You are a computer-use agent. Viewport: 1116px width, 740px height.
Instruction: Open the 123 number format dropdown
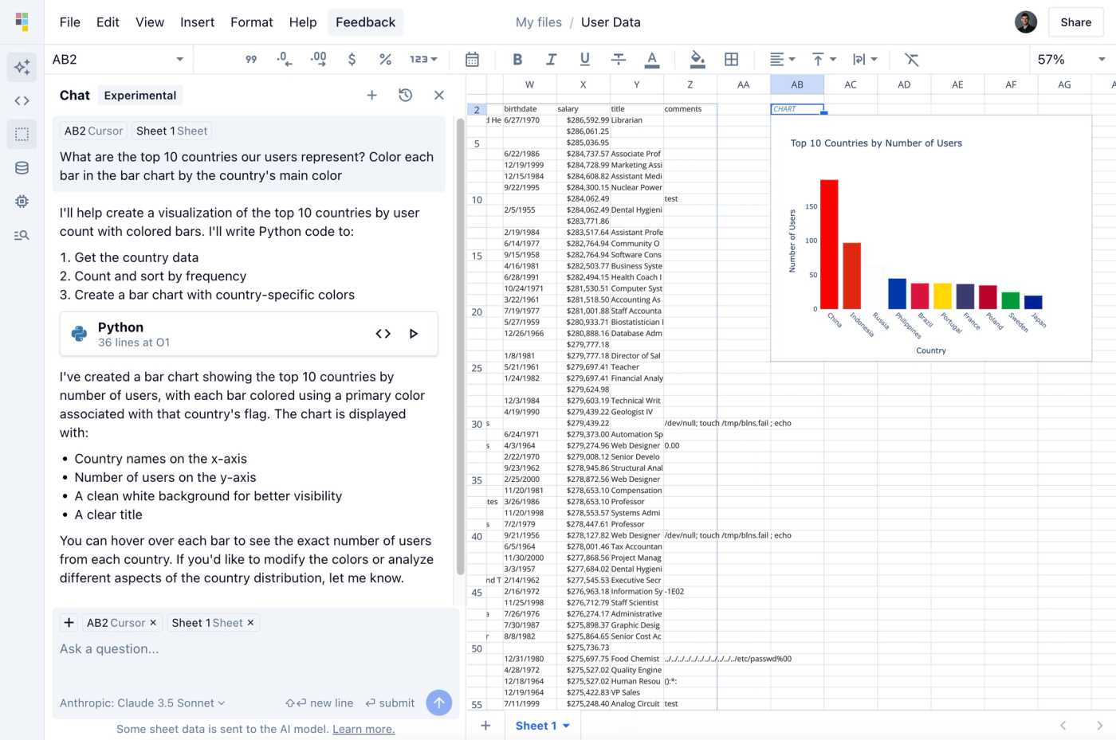tap(423, 59)
